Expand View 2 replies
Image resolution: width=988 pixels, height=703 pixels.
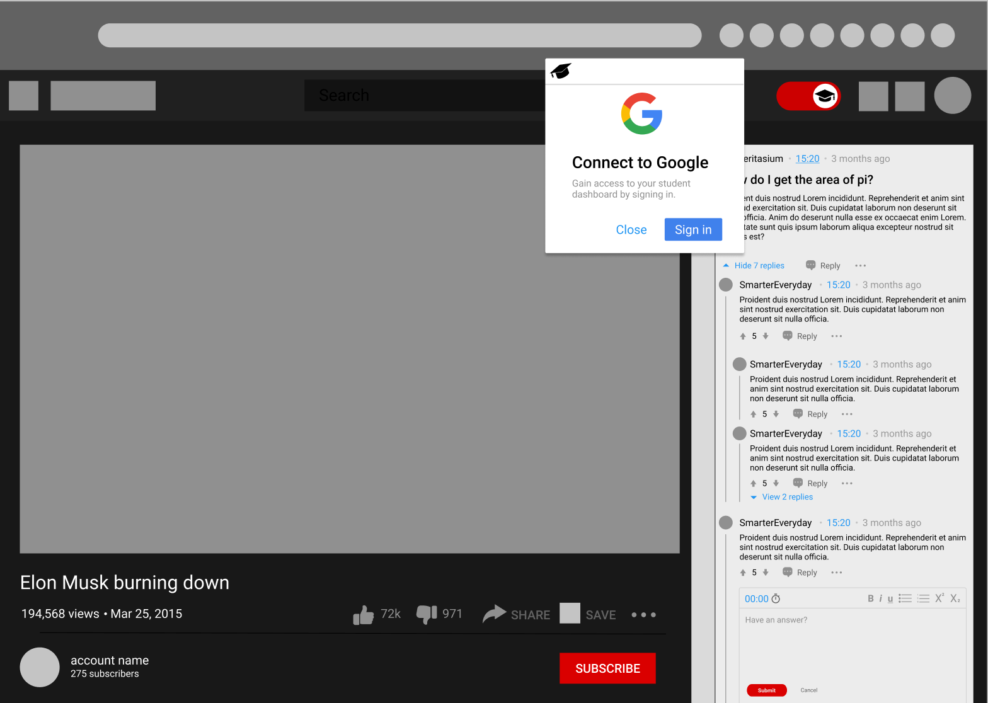[781, 497]
